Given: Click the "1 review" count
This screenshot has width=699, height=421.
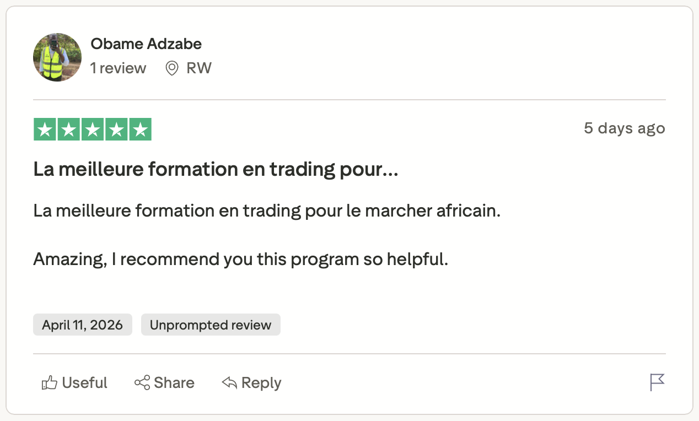Looking at the screenshot, I should 119,68.
